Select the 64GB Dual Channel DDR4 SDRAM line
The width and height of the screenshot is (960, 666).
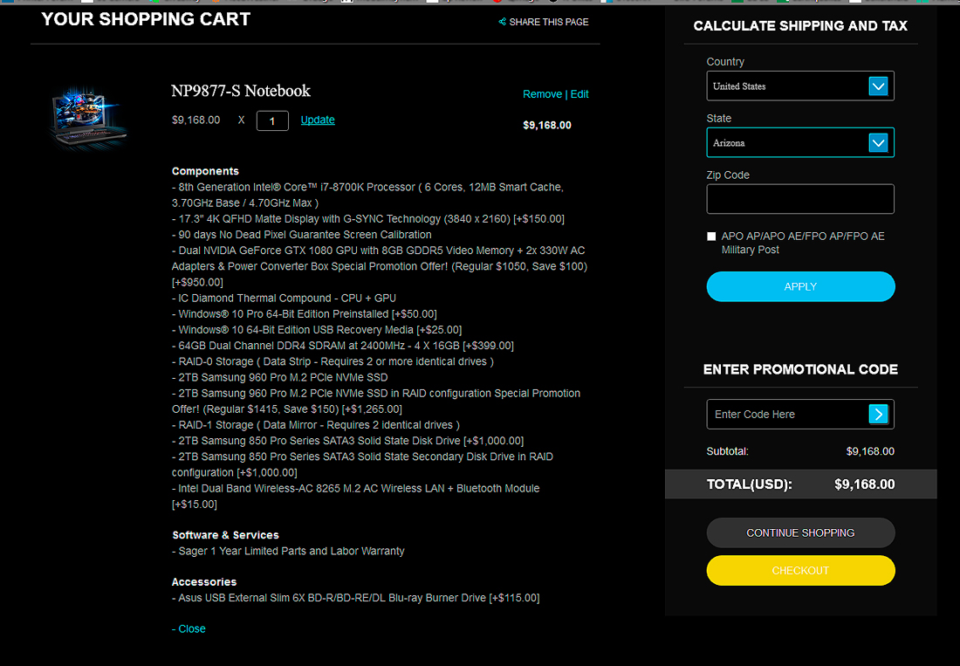tap(342, 346)
